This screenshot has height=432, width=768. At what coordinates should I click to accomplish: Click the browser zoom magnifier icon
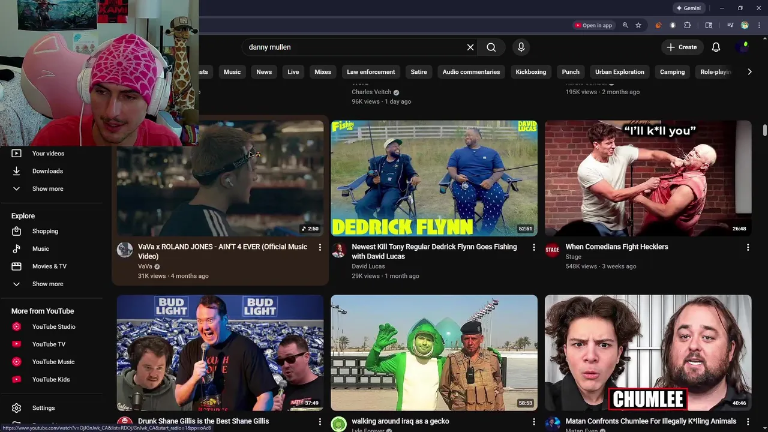(625, 25)
